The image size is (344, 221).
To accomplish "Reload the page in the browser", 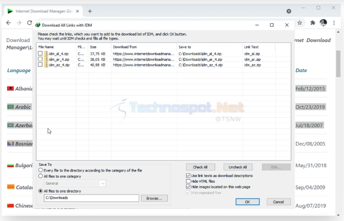I will [x=29, y=23].
